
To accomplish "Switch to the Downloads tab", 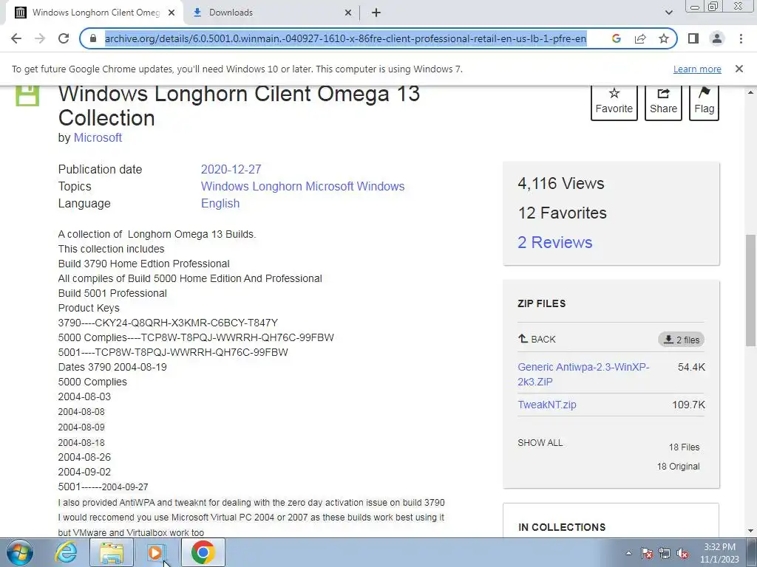I will pyautogui.click(x=271, y=13).
